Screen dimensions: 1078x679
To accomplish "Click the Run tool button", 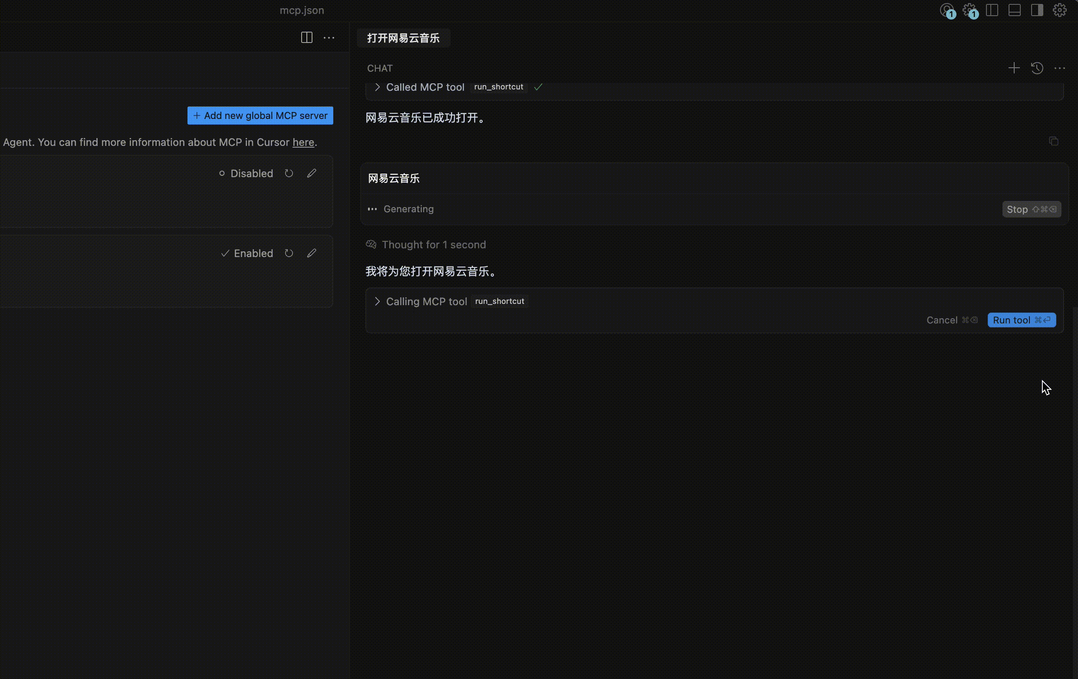I will pyautogui.click(x=1022, y=320).
